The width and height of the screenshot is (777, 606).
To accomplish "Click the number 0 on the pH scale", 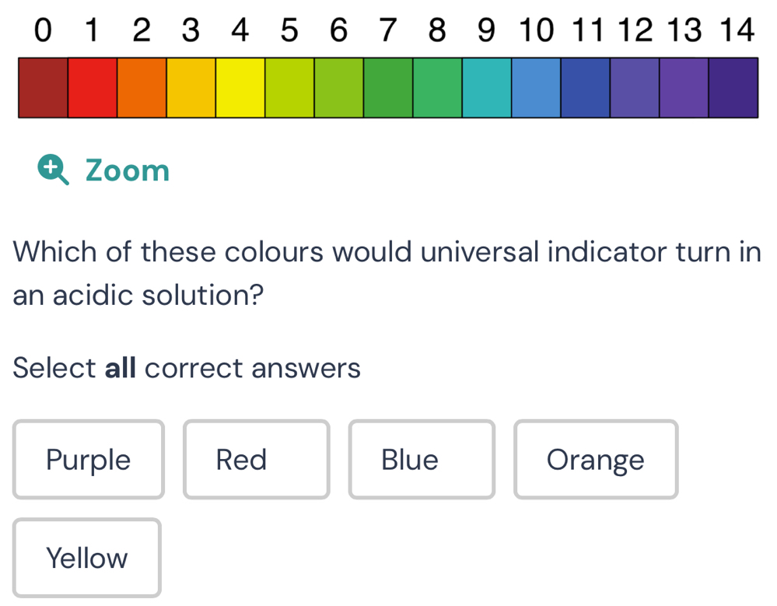I will click(43, 30).
